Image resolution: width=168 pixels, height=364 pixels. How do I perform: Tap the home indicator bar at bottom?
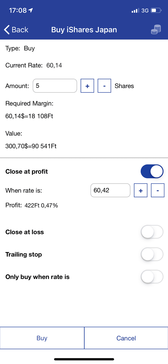[84, 359]
